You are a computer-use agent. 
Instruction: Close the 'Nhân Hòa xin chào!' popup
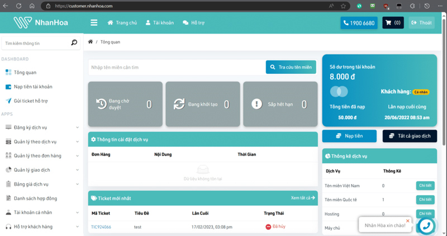(408, 221)
